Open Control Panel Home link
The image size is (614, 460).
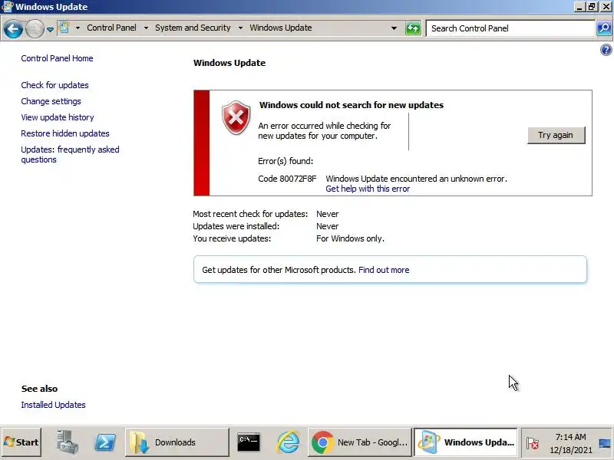[57, 58]
